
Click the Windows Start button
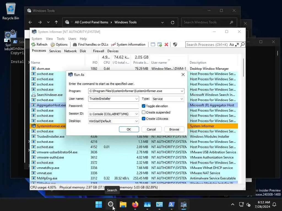(x=99, y=204)
